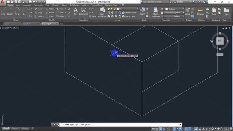Open the Trim dropdown arrow

click(x=65, y=9)
